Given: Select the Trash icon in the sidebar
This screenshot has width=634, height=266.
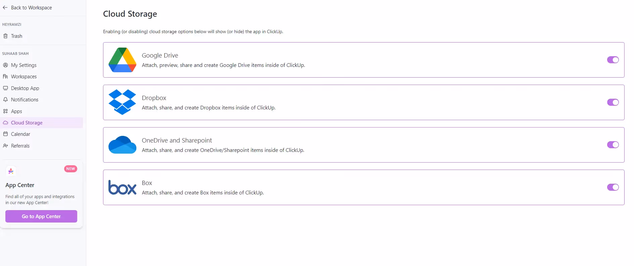Looking at the screenshot, I should click(x=6, y=36).
